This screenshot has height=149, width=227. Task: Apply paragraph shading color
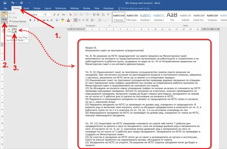(99, 20)
